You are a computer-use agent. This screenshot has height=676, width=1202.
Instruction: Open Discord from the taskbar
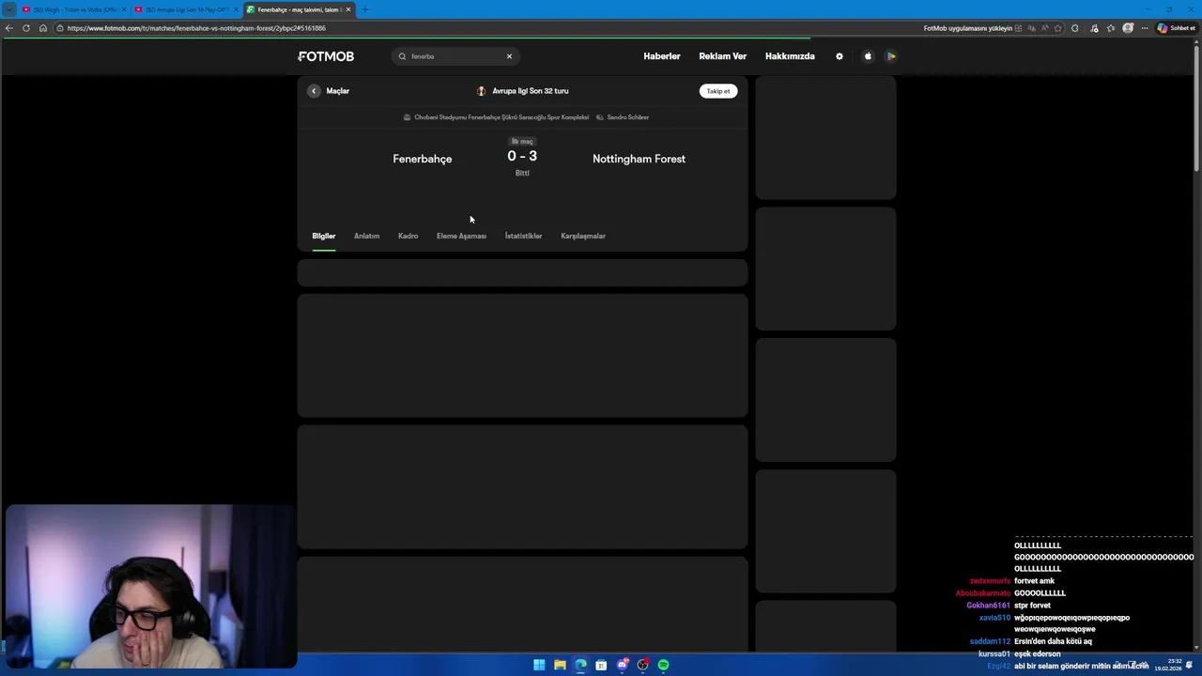[x=622, y=665]
